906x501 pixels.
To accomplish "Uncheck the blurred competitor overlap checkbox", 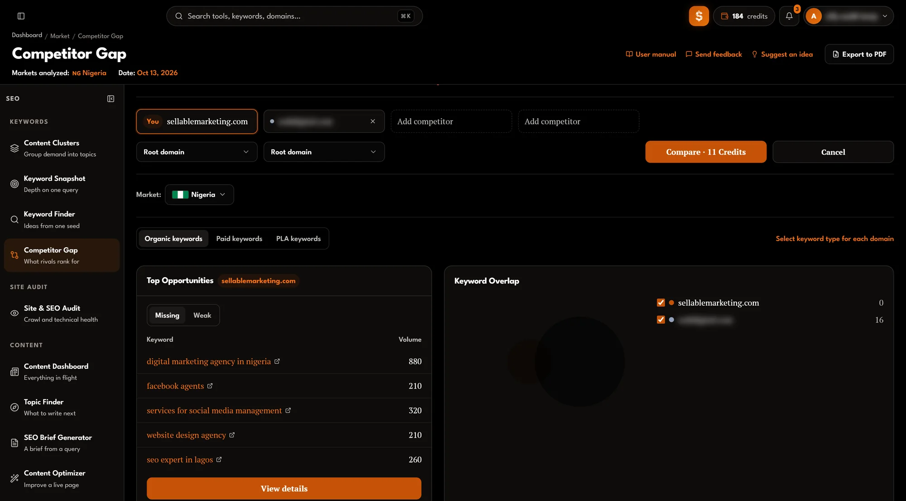I will 660,320.
